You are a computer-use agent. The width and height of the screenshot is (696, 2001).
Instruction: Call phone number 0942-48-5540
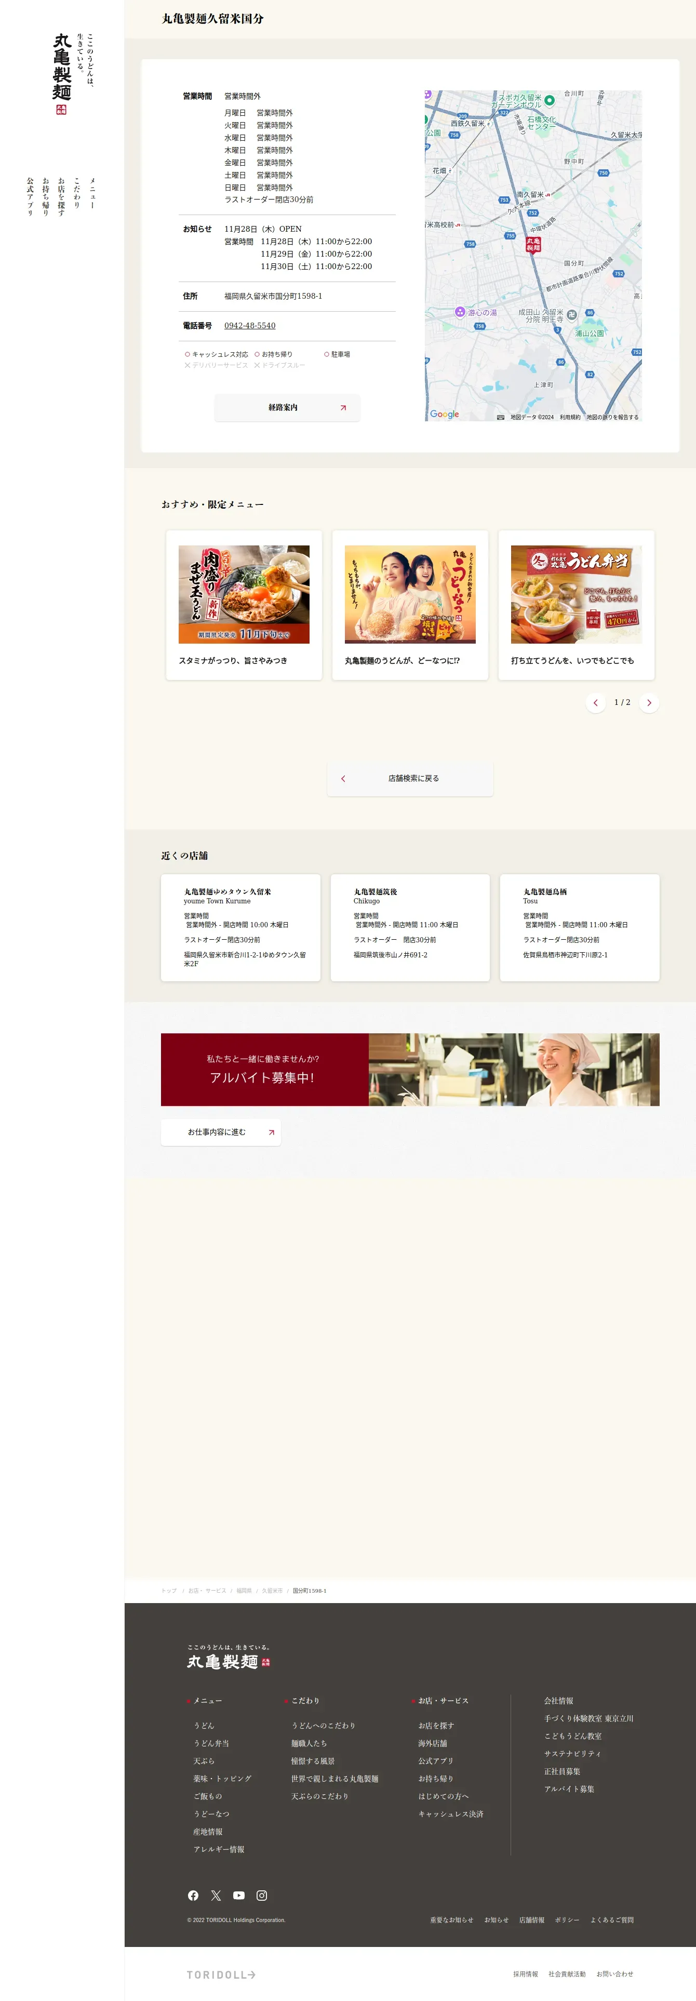pos(250,326)
